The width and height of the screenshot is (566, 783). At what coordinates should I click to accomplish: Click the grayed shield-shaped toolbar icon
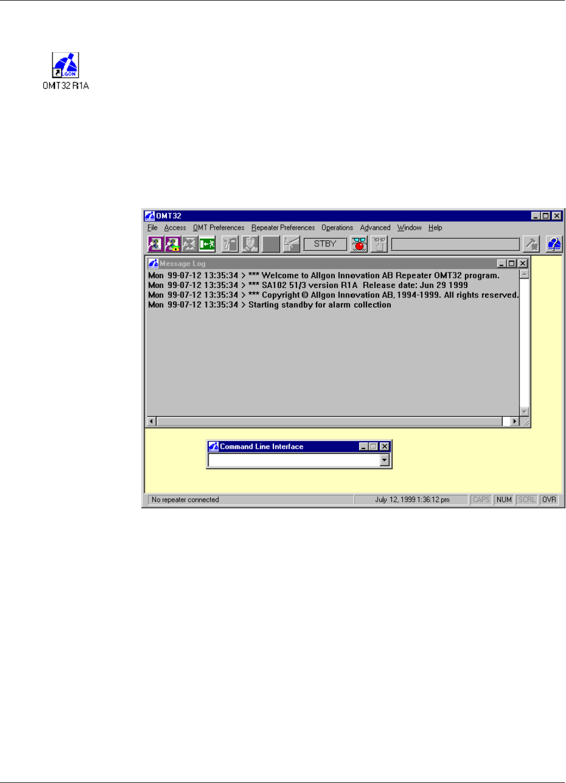[250, 244]
